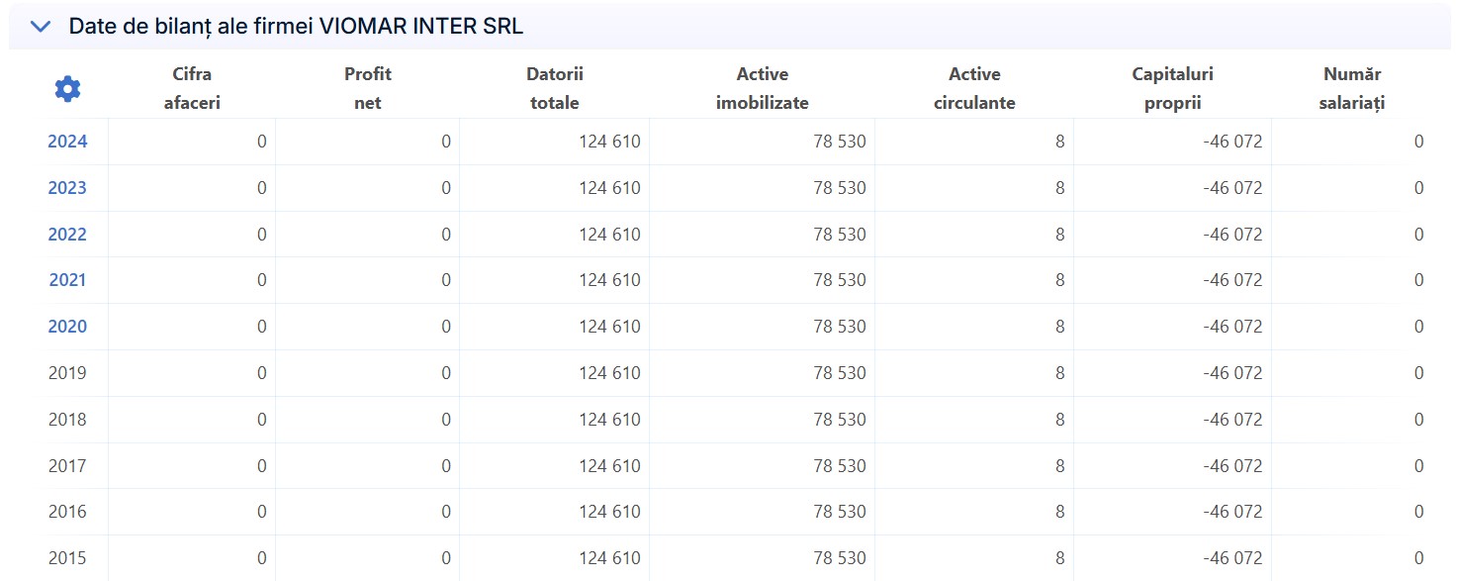Select Datorii totale value 124 610 for 2020
This screenshot has height=581, width=1457.
(609, 327)
